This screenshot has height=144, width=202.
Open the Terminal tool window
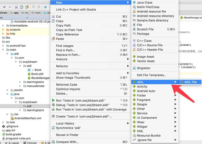(x=30, y=143)
